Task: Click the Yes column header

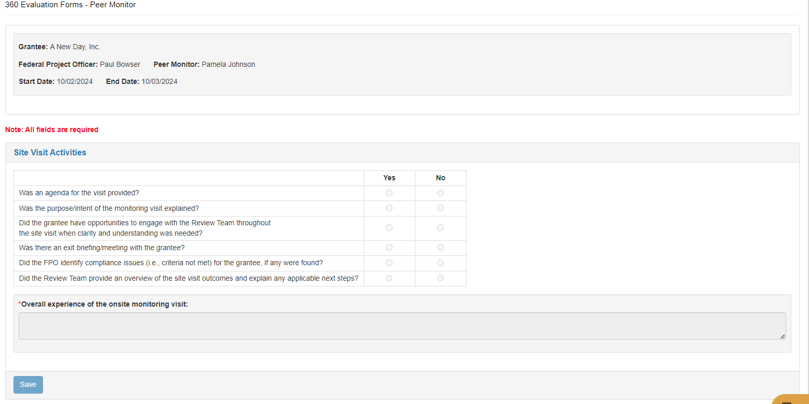Action: point(389,178)
